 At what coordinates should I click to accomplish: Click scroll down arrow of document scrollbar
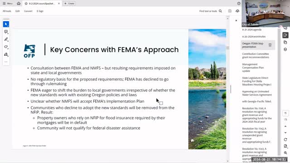[x=227, y=161]
